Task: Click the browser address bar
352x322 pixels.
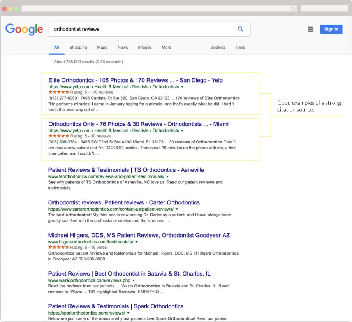Action: [159, 9]
